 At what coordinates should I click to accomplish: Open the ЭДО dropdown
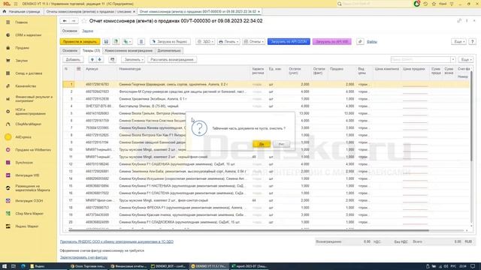(205, 42)
